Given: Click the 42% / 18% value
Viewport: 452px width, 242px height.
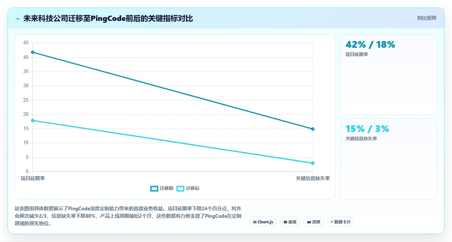Looking at the screenshot, I should tap(370, 45).
